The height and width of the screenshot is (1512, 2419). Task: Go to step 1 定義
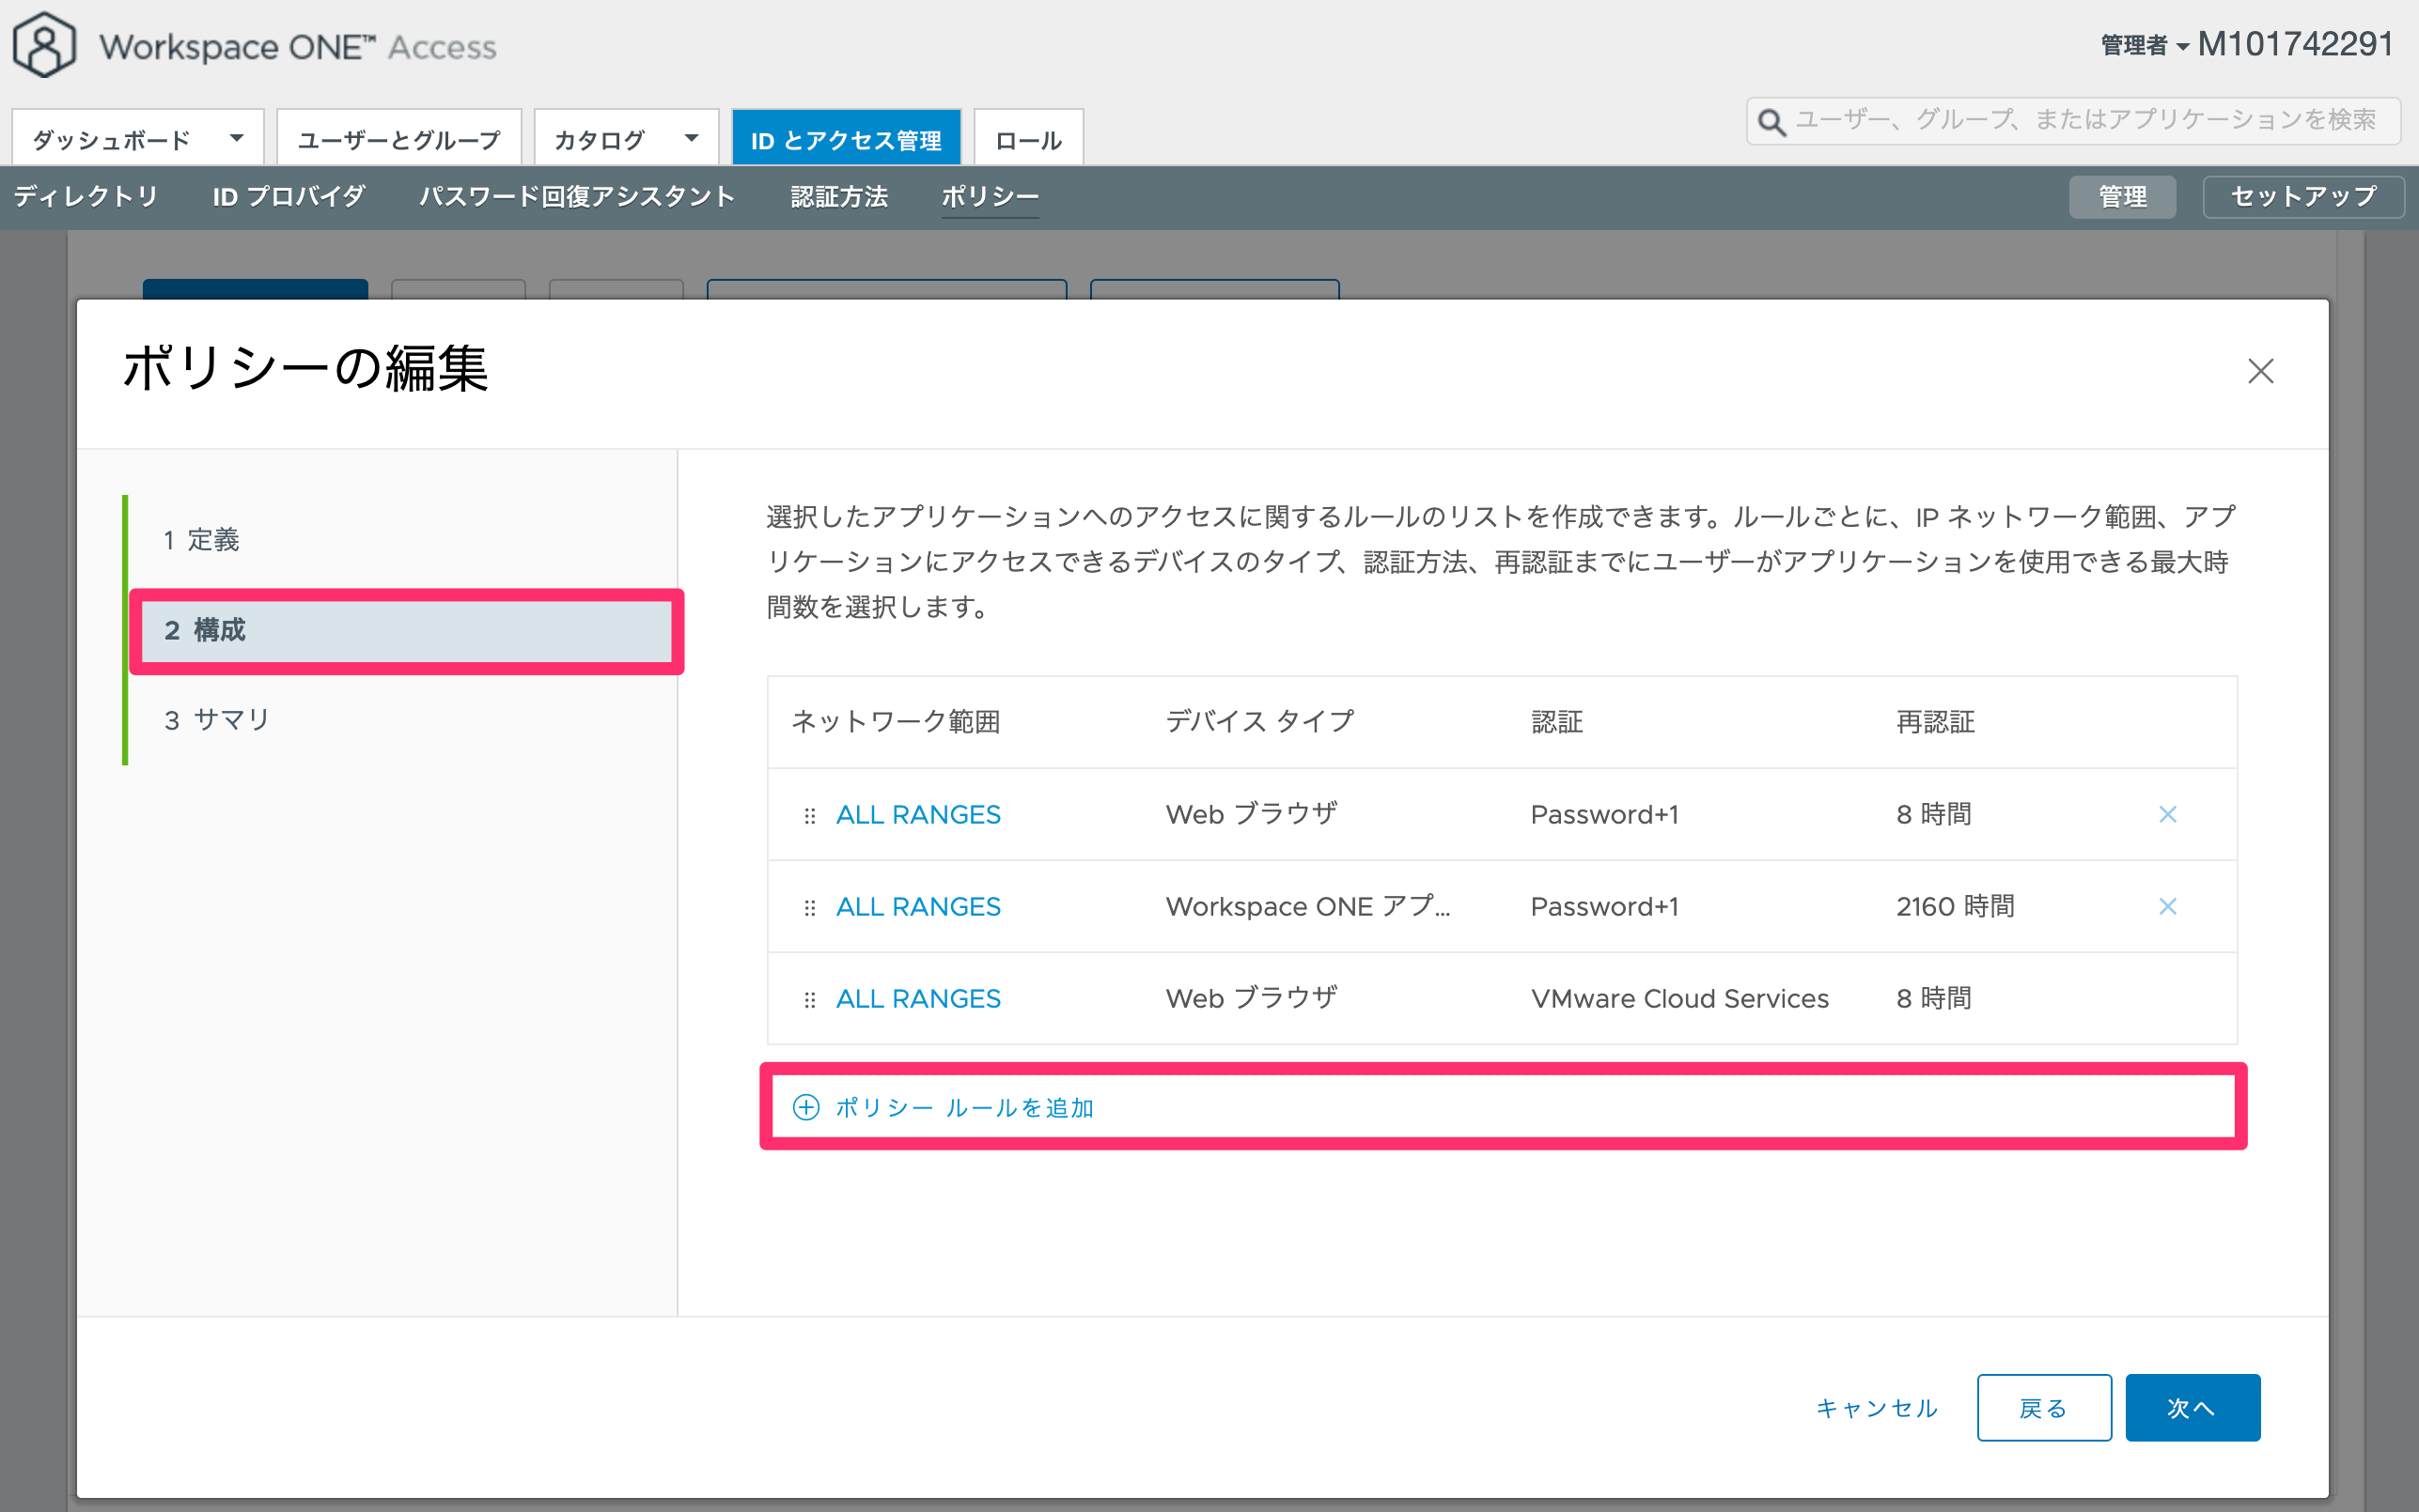[202, 540]
